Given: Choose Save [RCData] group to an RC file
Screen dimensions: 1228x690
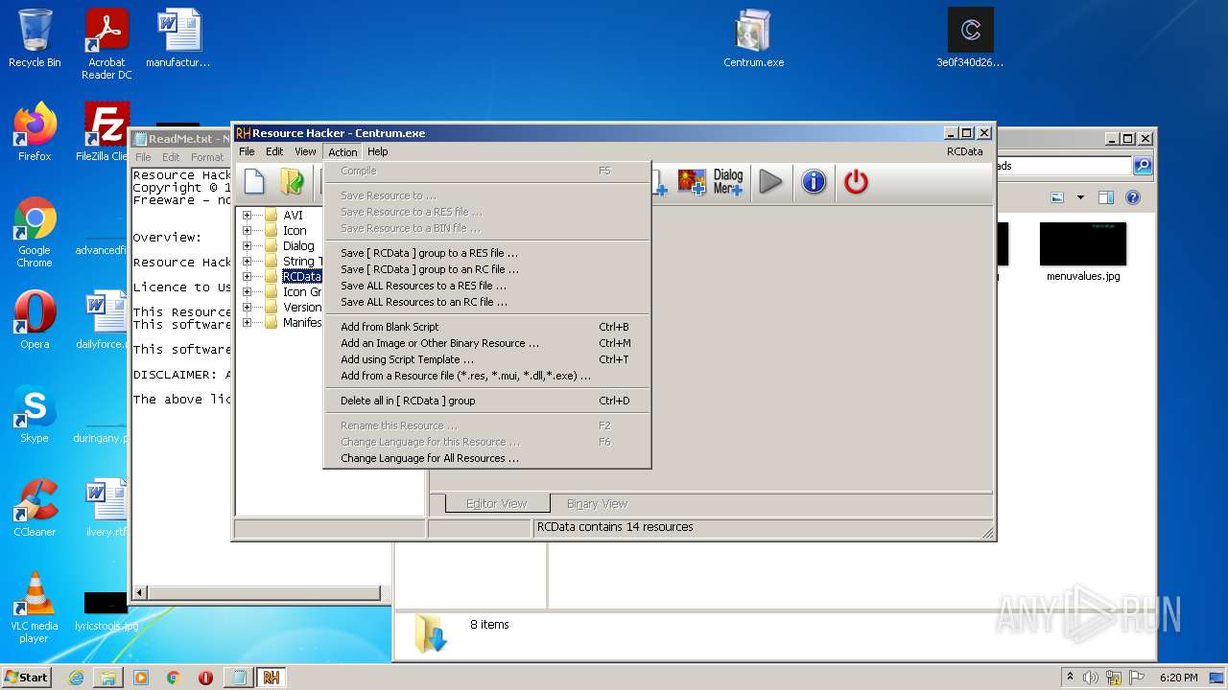Looking at the screenshot, I should tap(487, 269).
